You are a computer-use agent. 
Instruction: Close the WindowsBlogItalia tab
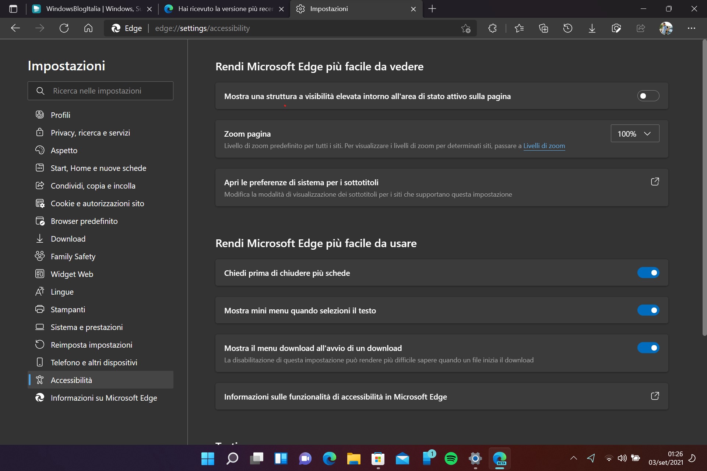click(x=150, y=9)
